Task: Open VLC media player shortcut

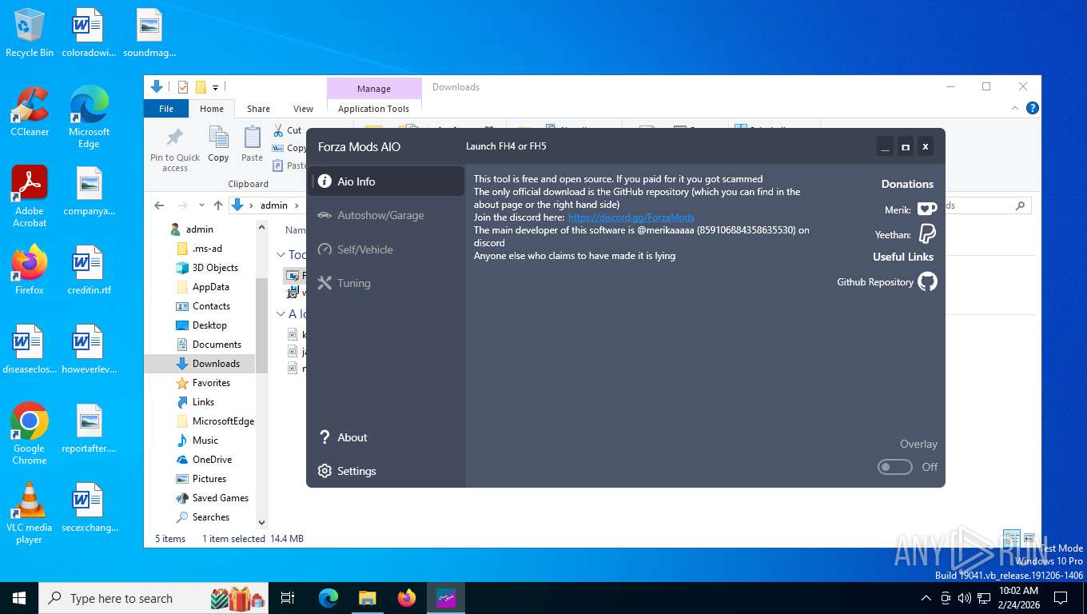Action: [x=30, y=513]
